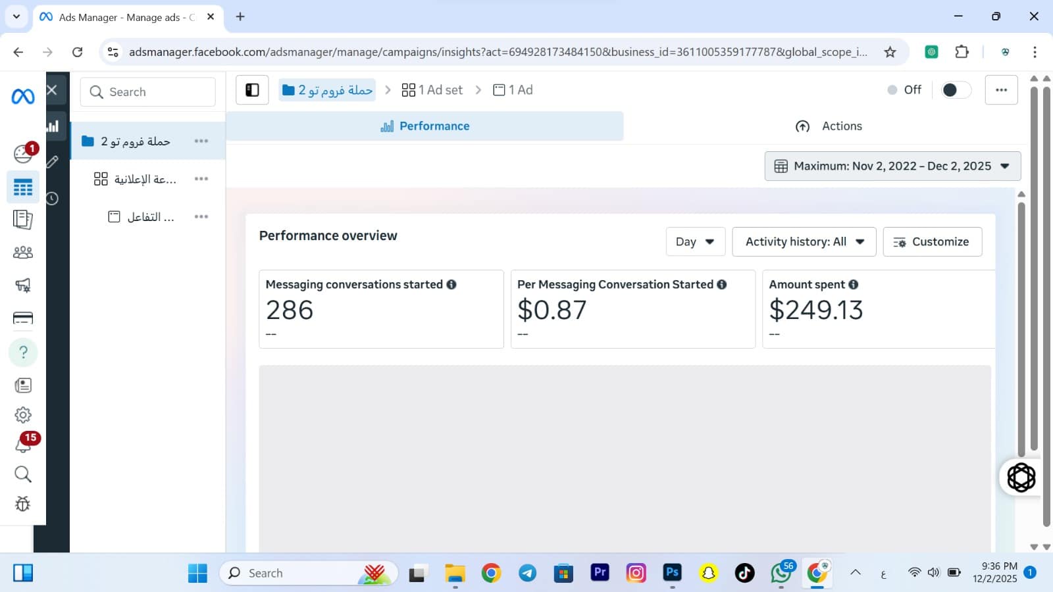The width and height of the screenshot is (1053, 592).
Task: Click the Customize button
Action: [x=932, y=242]
